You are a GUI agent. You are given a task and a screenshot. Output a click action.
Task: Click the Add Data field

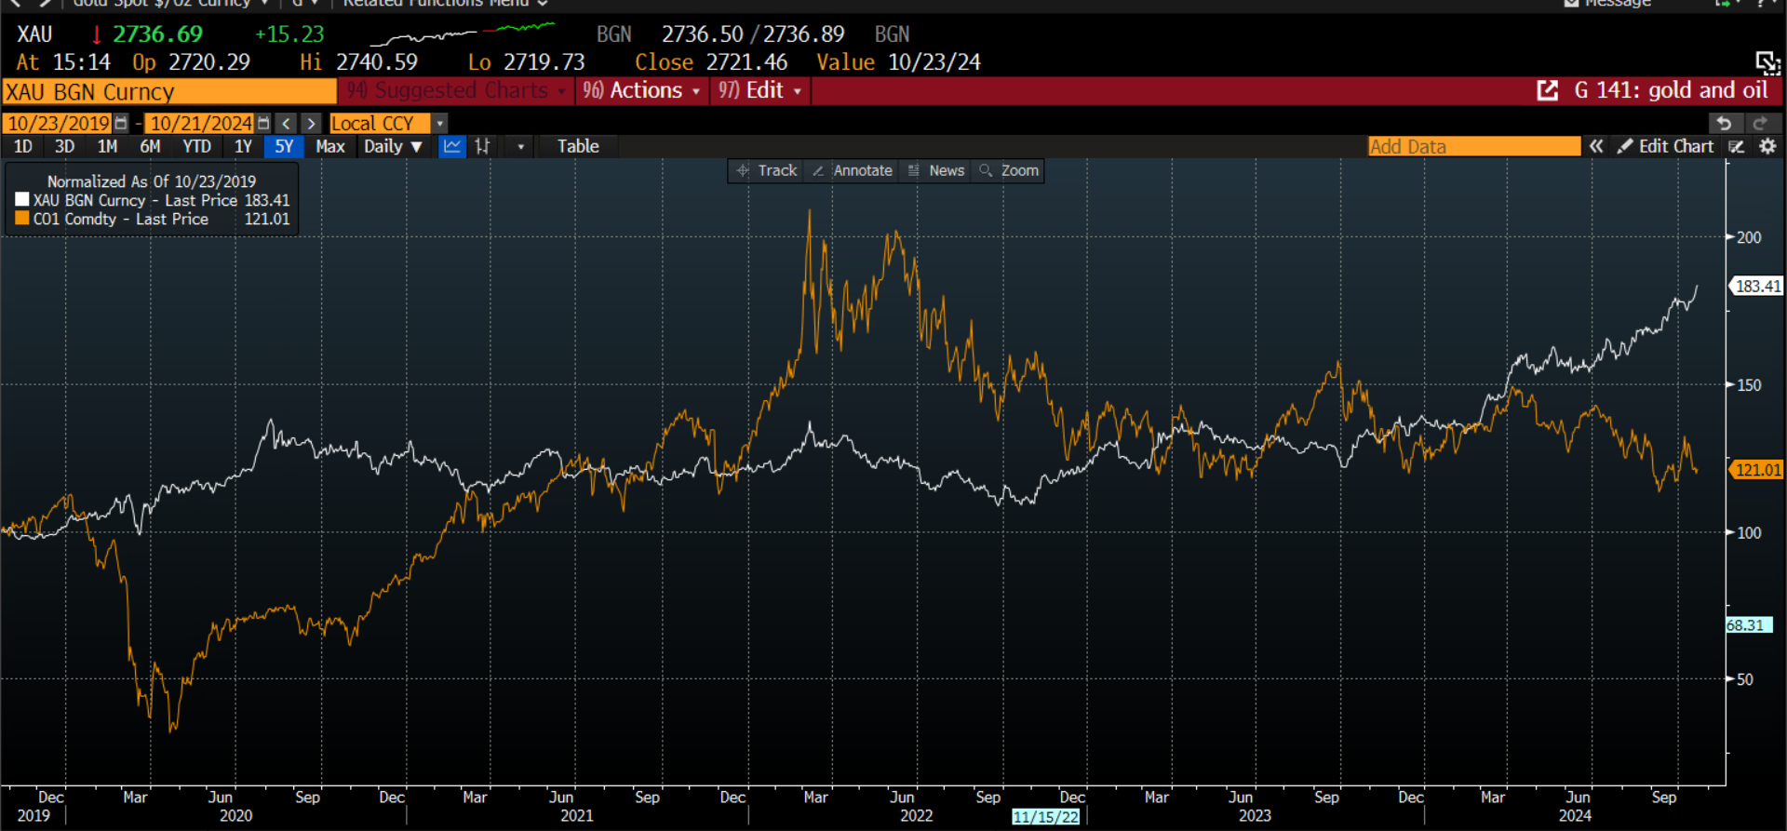[1474, 146]
